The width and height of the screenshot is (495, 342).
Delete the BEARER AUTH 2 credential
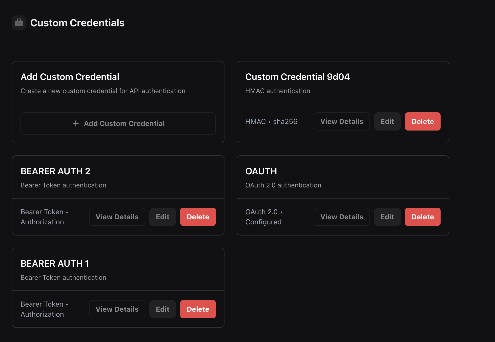pos(198,217)
